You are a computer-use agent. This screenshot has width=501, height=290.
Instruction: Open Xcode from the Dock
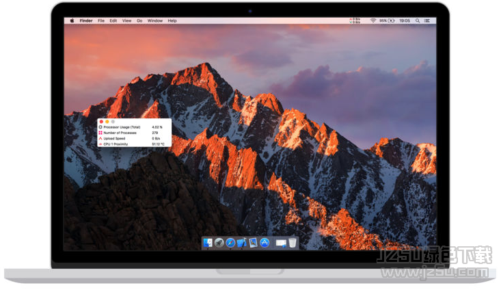(x=241, y=243)
